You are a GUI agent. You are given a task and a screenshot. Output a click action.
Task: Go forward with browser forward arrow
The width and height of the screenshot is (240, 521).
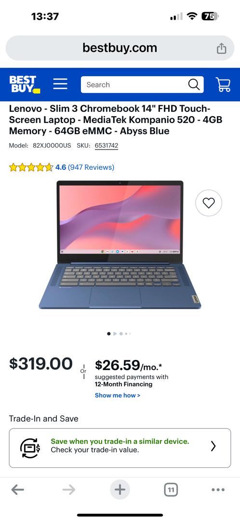pos(69,490)
